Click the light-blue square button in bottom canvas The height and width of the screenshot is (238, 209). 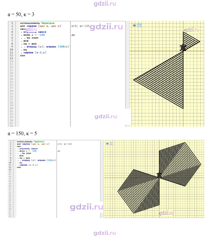click(x=111, y=144)
